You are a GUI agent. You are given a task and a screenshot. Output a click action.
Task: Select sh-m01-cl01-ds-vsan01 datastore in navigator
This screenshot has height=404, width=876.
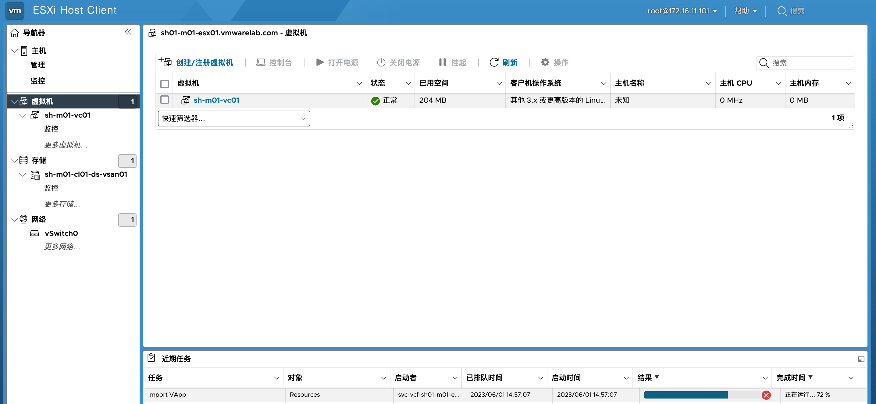pos(86,174)
